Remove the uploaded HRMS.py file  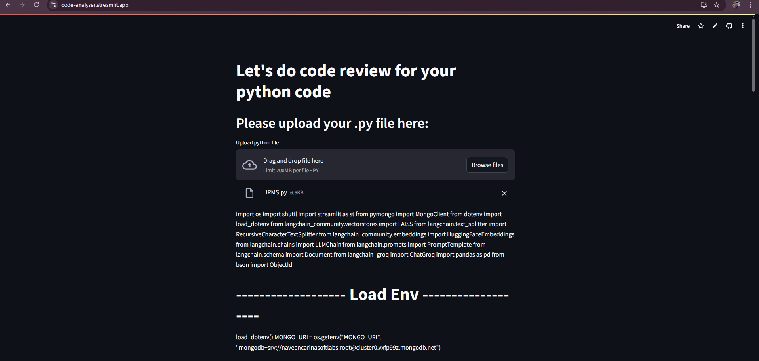tap(504, 193)
